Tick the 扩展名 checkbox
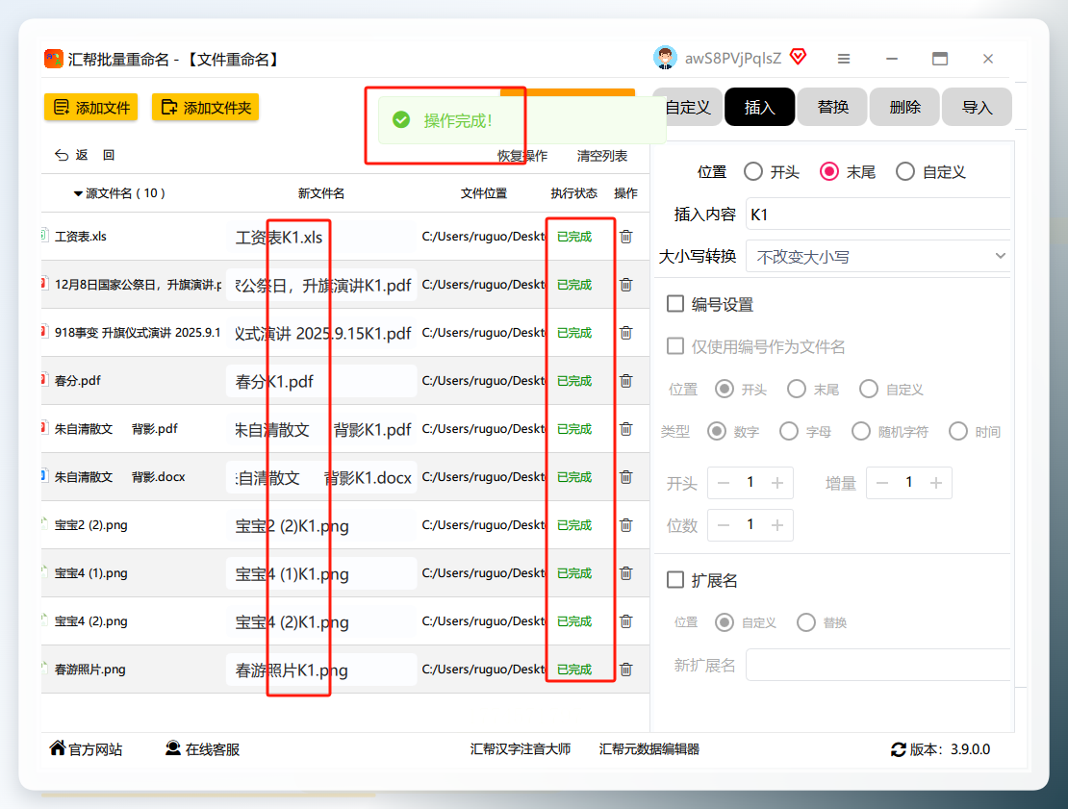Screen dimensions: 1068x809 coord(675,580)
